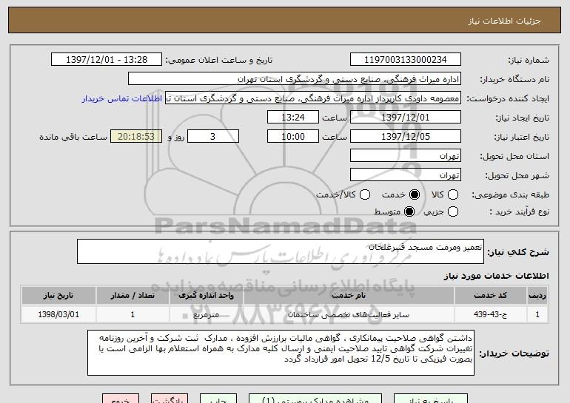Image resolution: width=570 pixels, height=403 pixels.
Task: Click the شماره نیاز field 1197003133000234
Action: 406,60
